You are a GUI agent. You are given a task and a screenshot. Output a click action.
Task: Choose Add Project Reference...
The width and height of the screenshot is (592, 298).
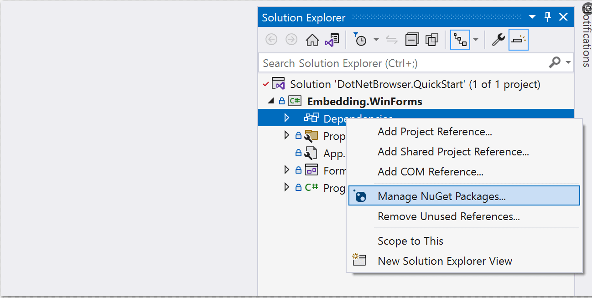(x=464, y=132)
